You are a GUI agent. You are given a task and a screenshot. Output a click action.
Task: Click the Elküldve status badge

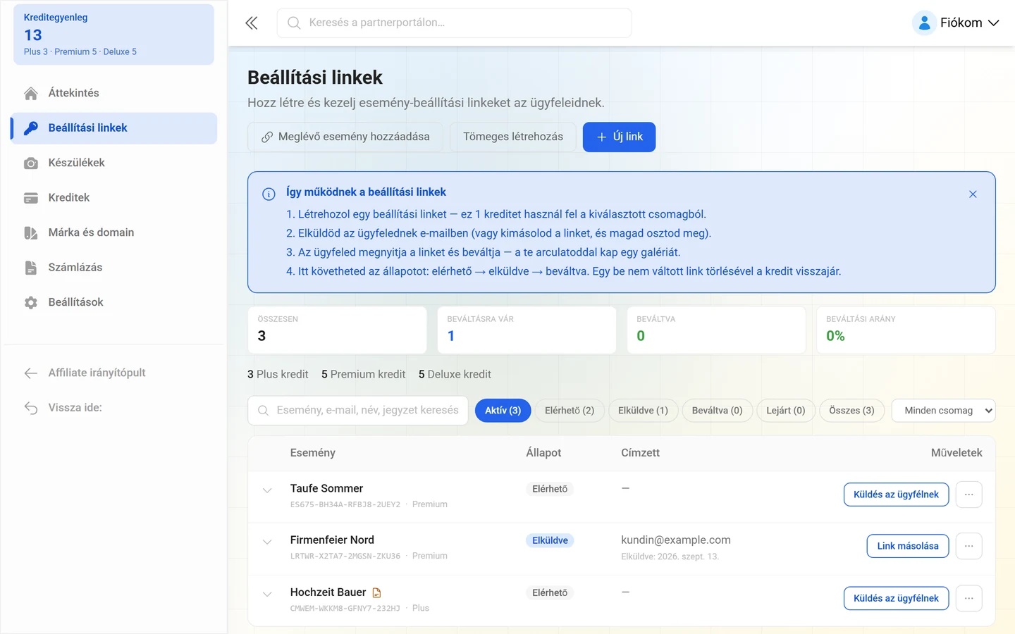coord(550,541)
